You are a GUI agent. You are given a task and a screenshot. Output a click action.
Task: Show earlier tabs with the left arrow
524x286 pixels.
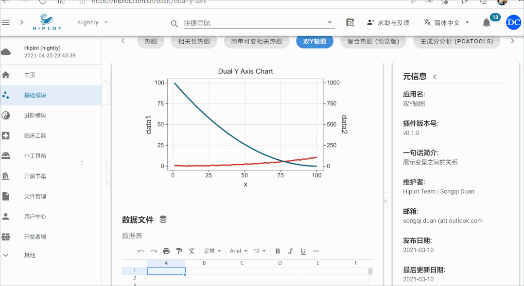pyautogui.click(x=123, y=41)
